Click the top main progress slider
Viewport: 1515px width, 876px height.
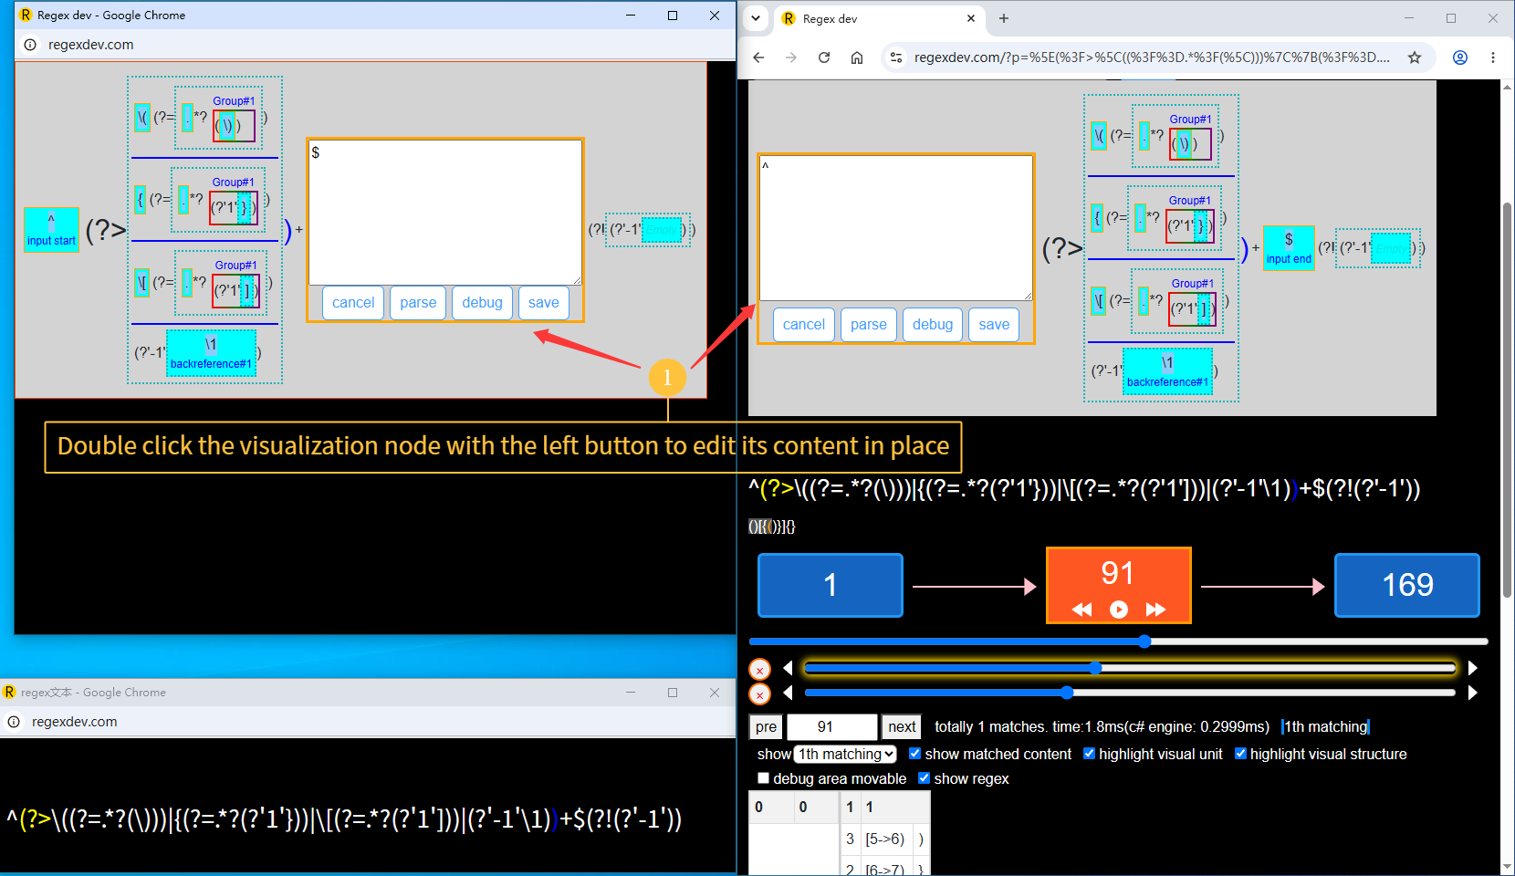[x=1119, y=641]
